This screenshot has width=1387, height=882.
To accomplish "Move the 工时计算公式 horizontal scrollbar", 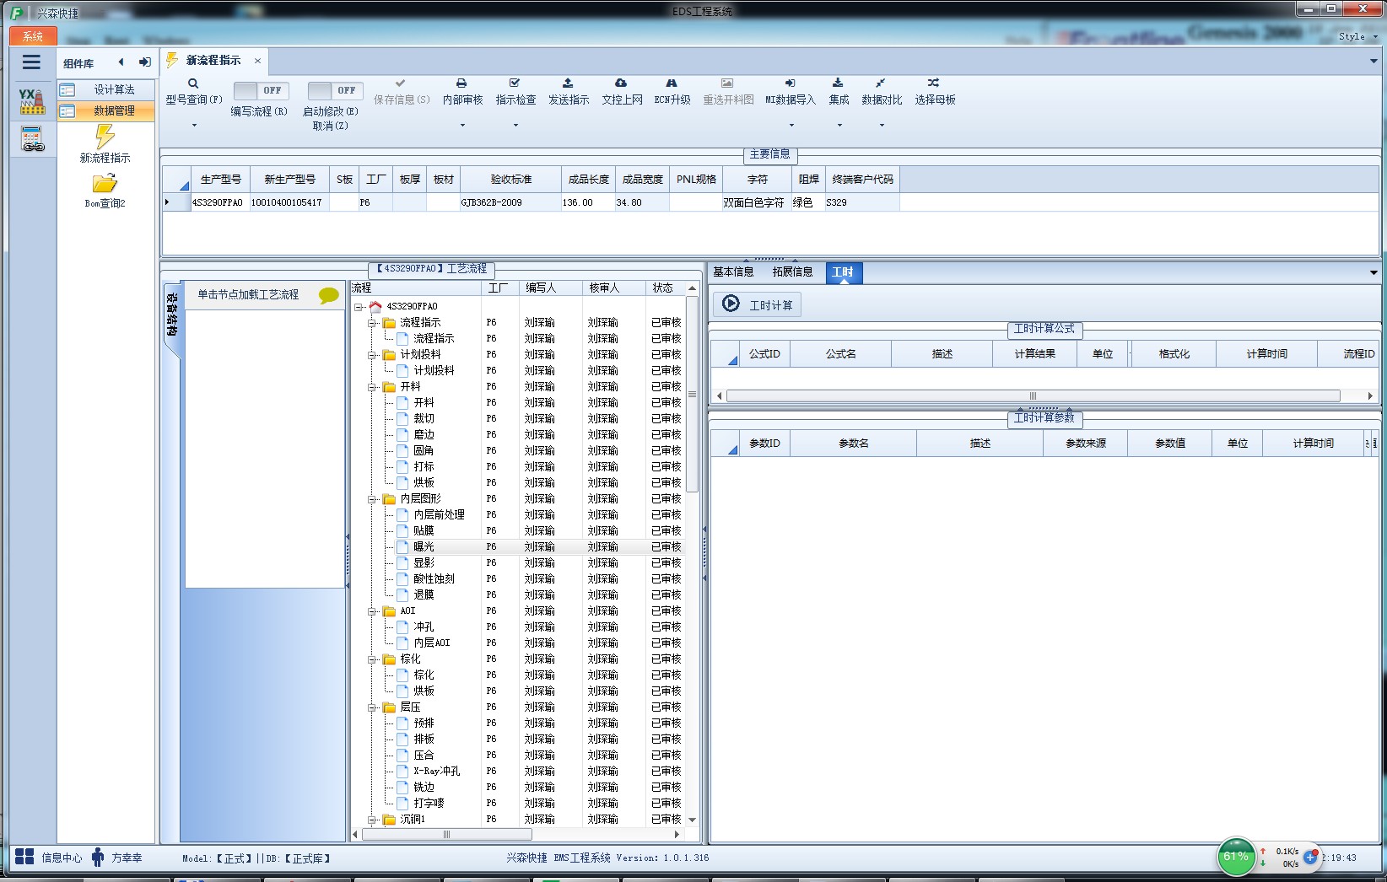I will pos(1033,395).
